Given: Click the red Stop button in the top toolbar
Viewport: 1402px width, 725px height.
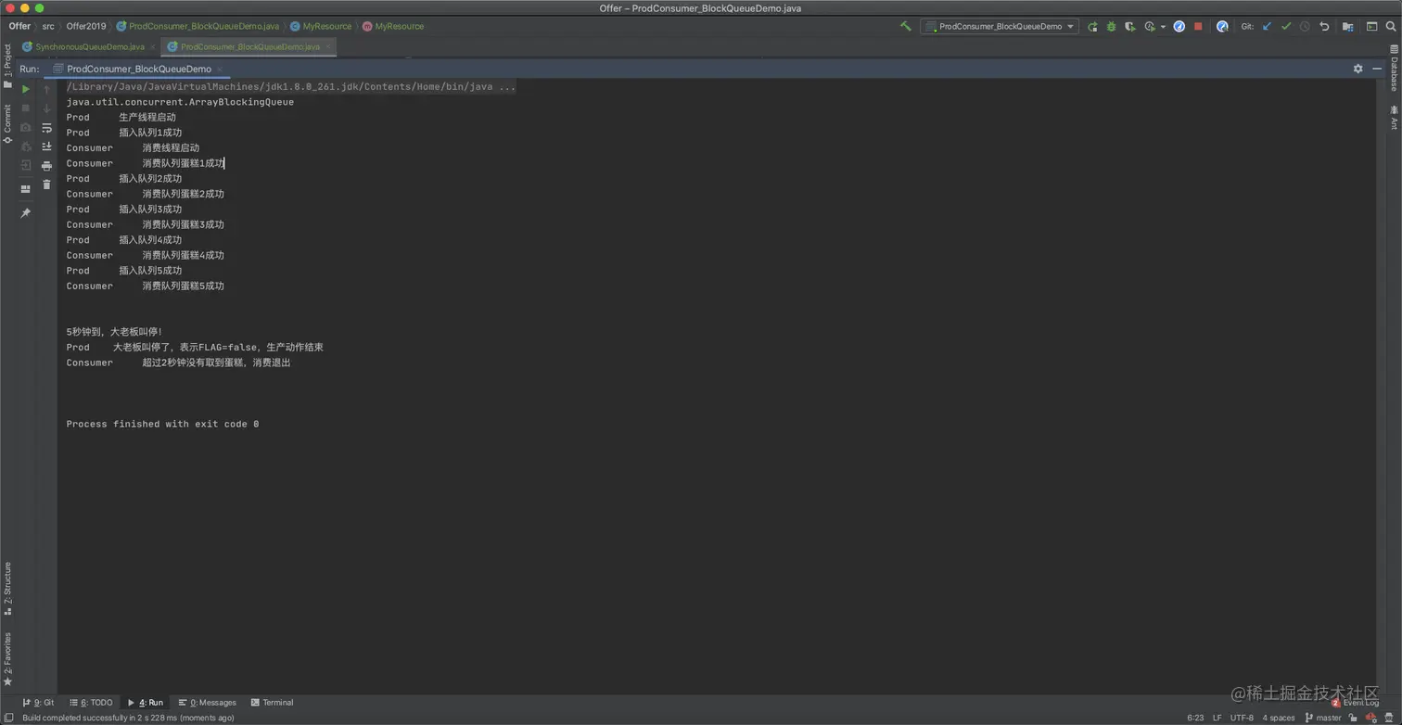Looking at the screenshot, I should (1198, 27).
